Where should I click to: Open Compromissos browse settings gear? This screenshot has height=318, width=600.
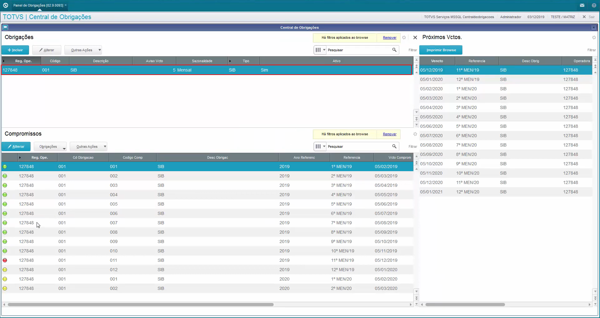coord(415,134)
